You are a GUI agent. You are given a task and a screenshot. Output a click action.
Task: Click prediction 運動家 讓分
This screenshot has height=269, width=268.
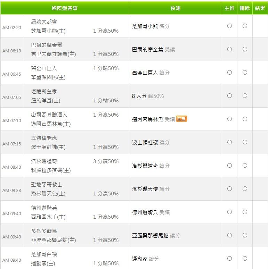146,259
